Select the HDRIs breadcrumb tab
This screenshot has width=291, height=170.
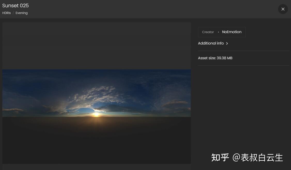click(x=6, y=13)
